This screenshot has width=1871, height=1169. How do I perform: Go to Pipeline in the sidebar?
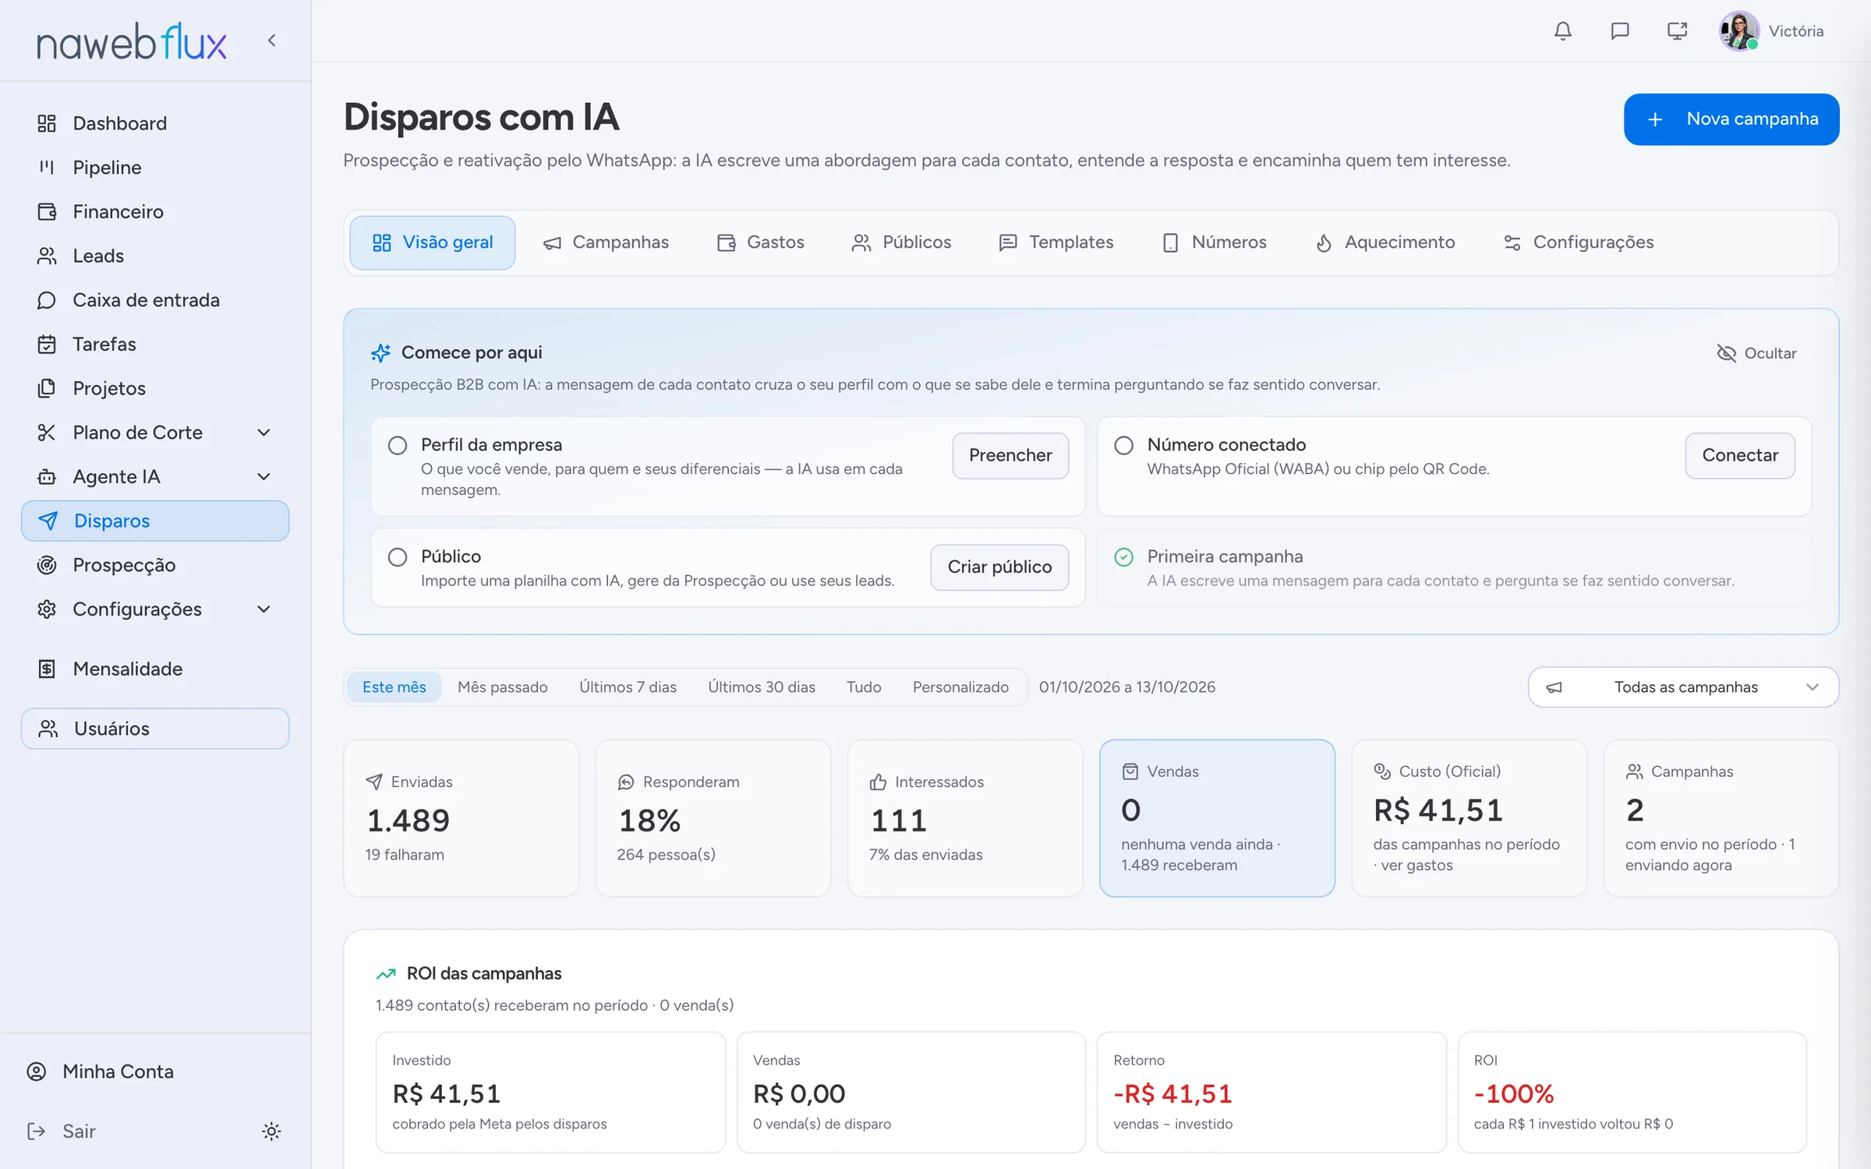click(x=155, y=168)
